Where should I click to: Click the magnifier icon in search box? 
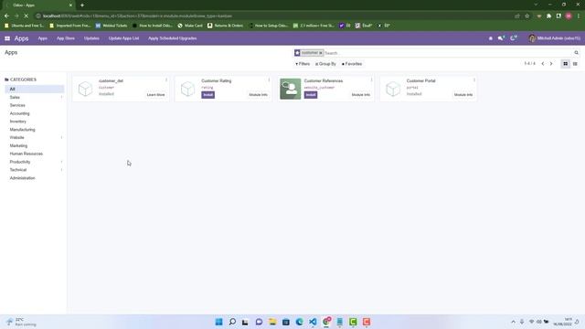pyautogui.click(x=577, y=53)
